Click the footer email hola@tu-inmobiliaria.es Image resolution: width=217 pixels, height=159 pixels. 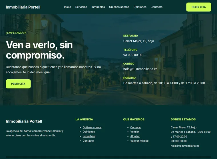tap(185, 146)
